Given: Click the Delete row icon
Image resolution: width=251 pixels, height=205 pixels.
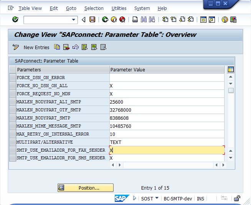Looking at the screenshot, I should click(x=66, y=47).
